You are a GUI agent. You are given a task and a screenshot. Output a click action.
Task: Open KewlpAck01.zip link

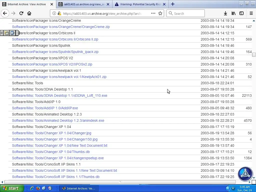(59, 77)
